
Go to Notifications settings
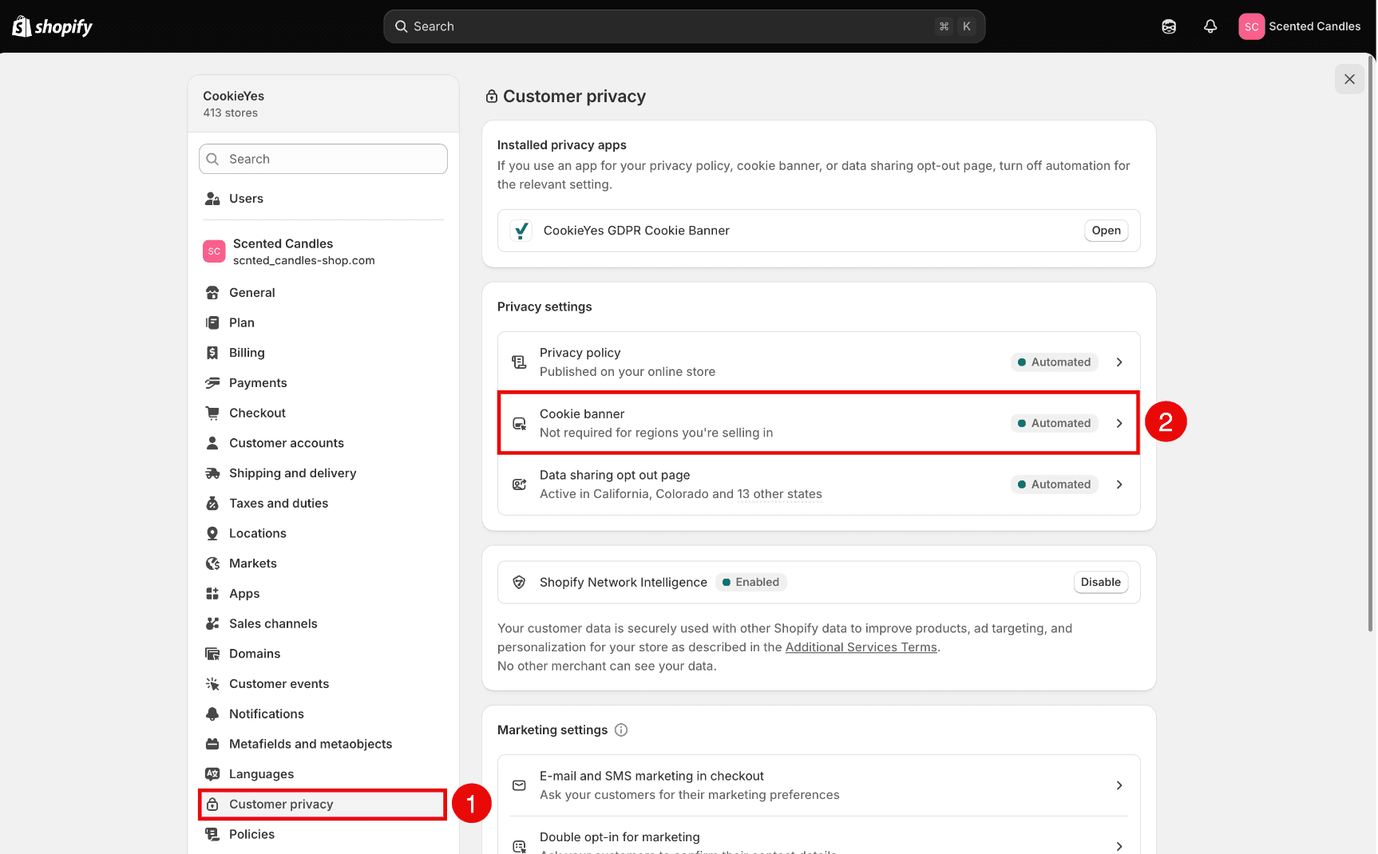point(323,714)
